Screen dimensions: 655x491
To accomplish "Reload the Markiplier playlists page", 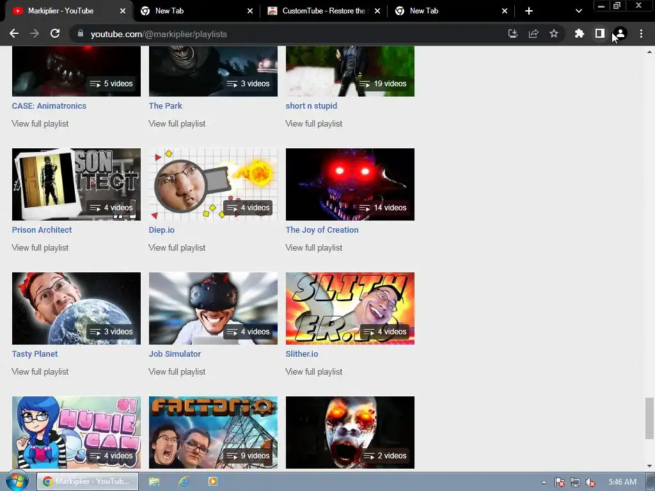I will click(55, 34).
